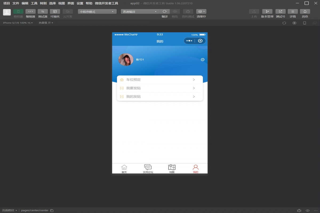This screenshot has width=320, height=213.
Task: Expand the 普通编译 compile mode dropdown
Action: coord(140,12)
